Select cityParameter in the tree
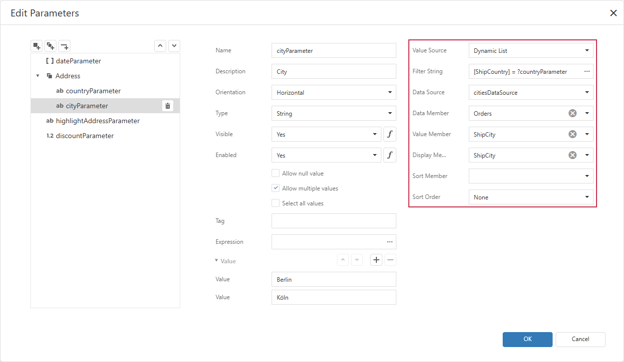 click(x=105, y=106)
